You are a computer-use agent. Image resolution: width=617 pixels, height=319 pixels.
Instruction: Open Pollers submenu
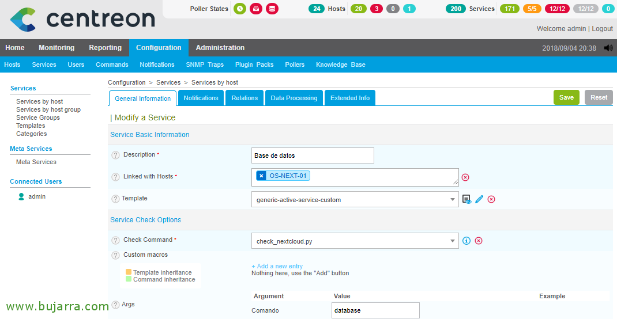[295, 64]
